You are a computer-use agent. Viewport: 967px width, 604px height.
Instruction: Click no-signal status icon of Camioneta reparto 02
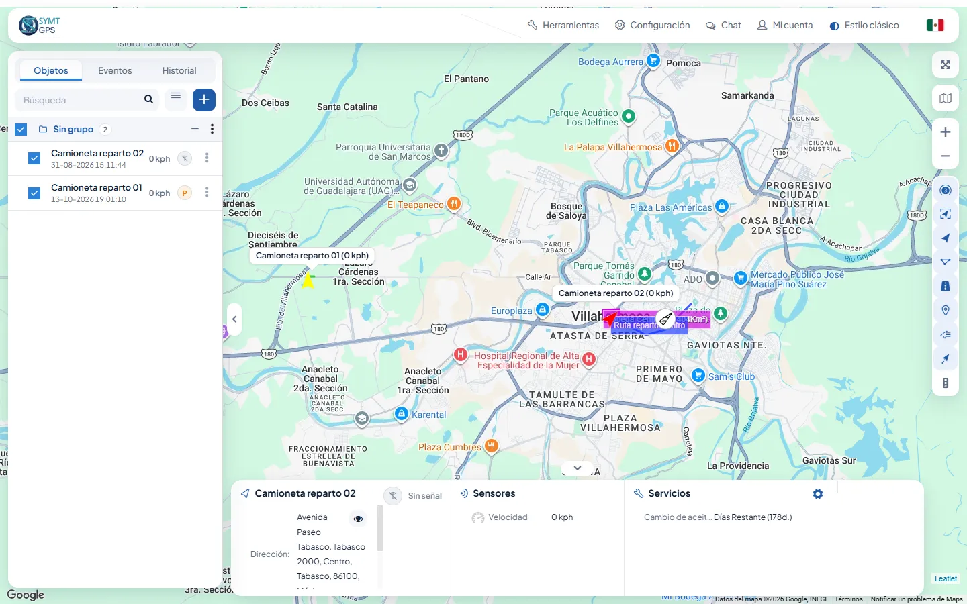pyautogui.click(x=185, y=158)
